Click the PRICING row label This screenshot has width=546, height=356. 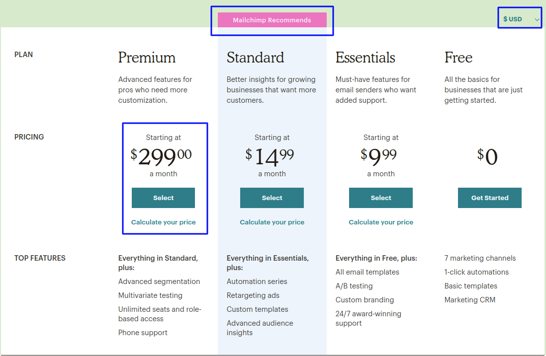tap(29, 137)
